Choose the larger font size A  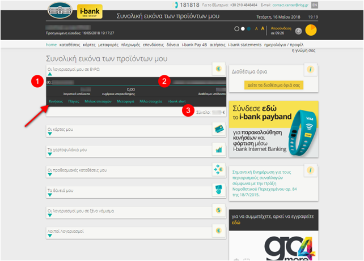pos(263,28)
